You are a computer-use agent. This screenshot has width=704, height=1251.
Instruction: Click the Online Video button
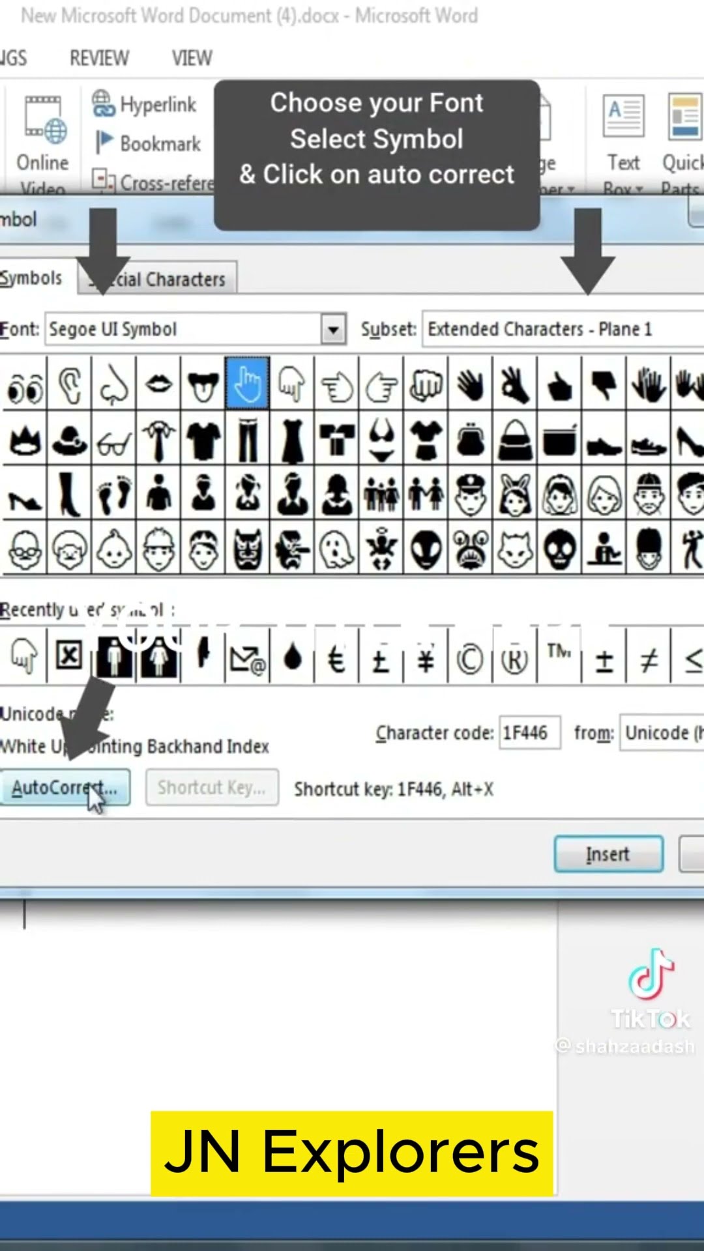[43, 143]
